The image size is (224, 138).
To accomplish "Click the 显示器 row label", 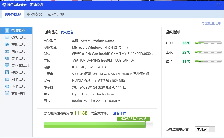I will coord(48,87).
